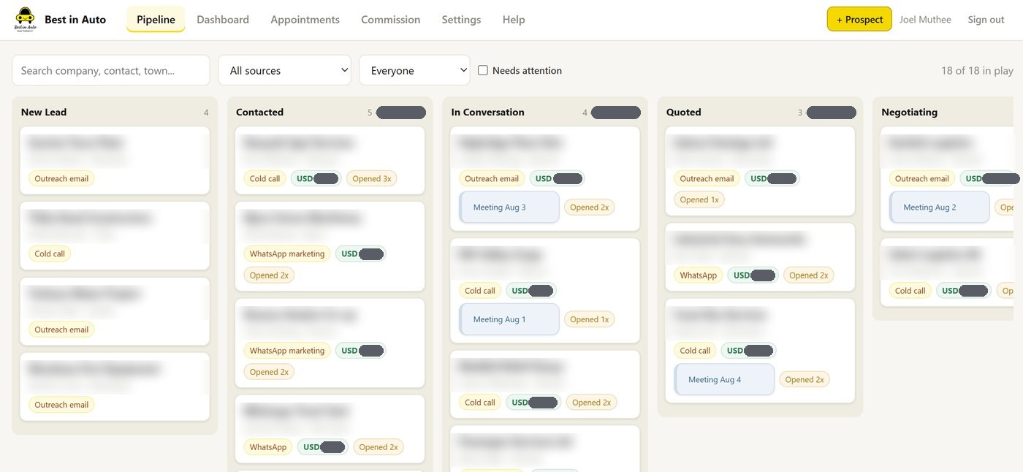Click Outreach email tag above Meeting Aug 3
This screenshot has width=1023, height=472.
tap(492, 178)
